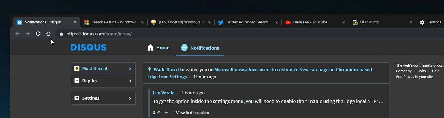Viewport: 444px width, 118px height.
Task: Switch to DISCUSSION Windows 10 tab
Action: 181,22
